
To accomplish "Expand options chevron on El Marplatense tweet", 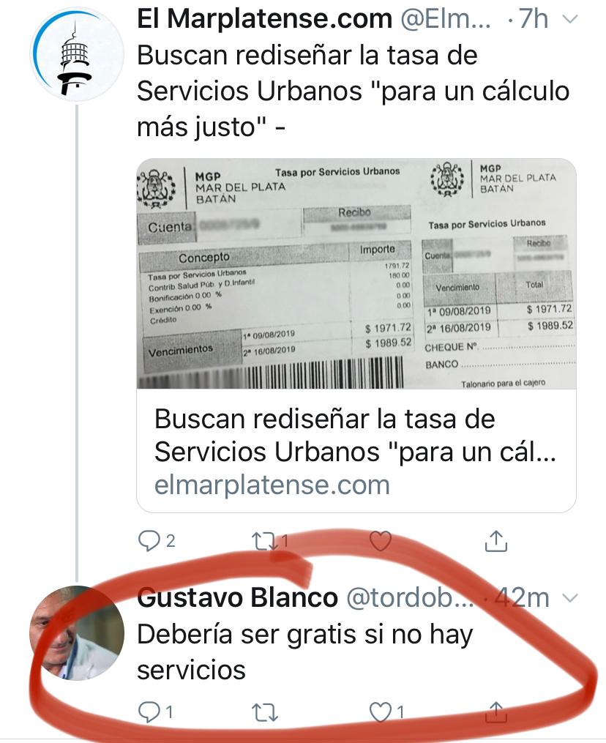I will [x=569, y=20].
